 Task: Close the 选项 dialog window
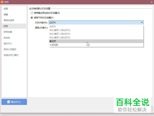(x=152, y=2)
